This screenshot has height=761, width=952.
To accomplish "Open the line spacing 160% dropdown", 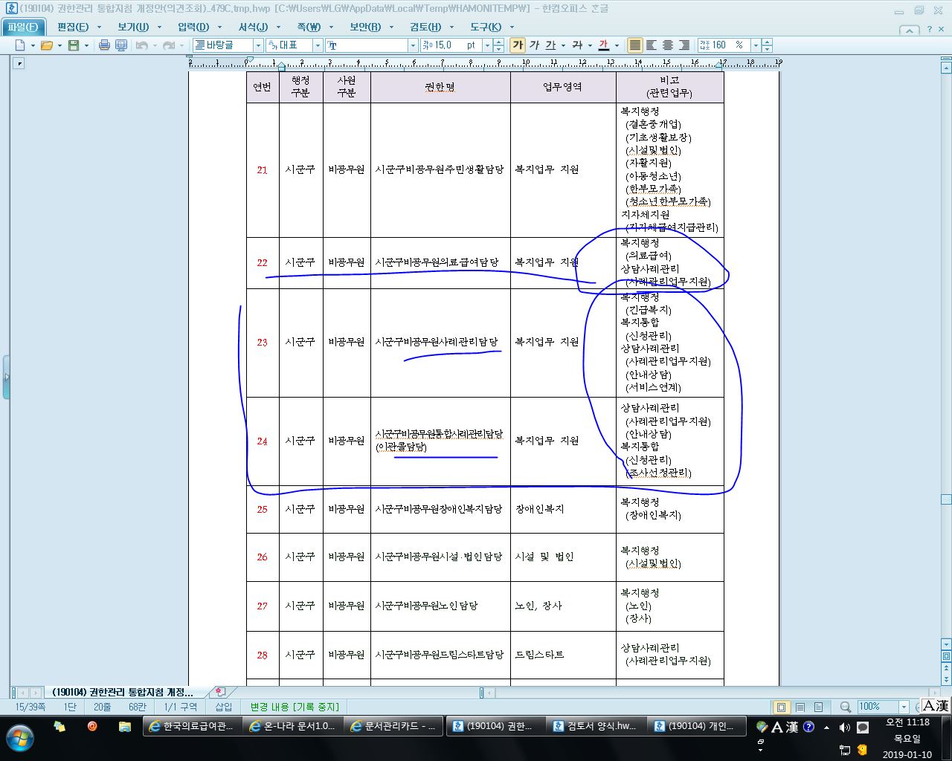I will coord(755,45).
